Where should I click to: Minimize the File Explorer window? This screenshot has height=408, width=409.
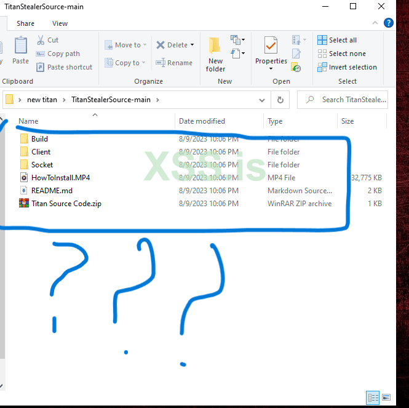(x=325, y=6)
